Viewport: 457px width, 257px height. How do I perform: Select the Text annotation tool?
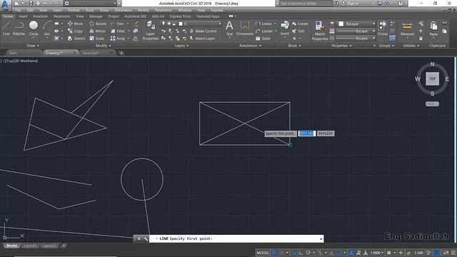tap(230, 29)
